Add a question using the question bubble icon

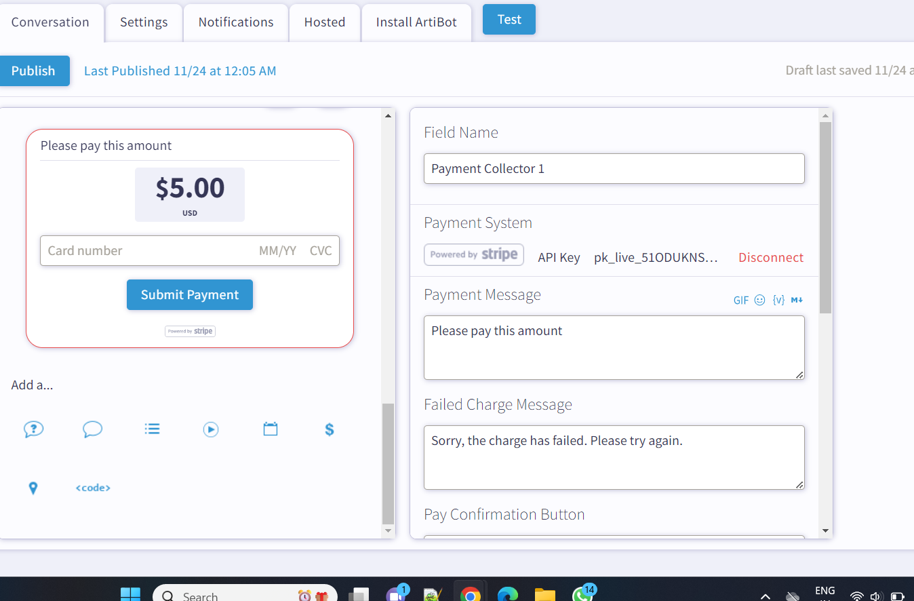tap(33, 429)
